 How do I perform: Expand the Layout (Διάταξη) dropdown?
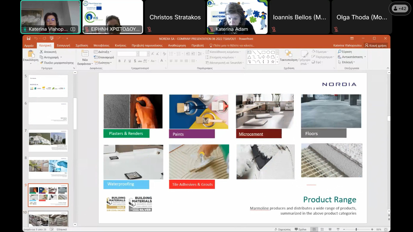(x=103, y=52)
